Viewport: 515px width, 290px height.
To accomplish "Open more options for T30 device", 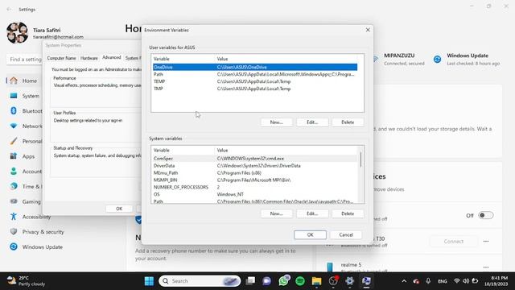I will tap(486, 242).
